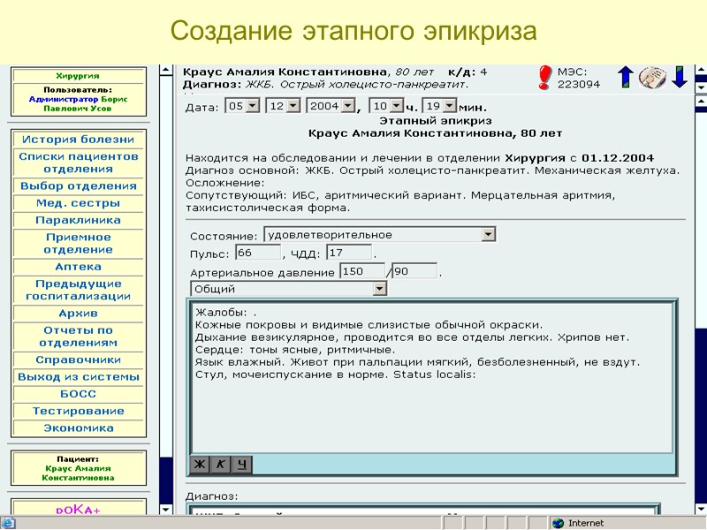
Task: Toggle italic formatting button К
Action: (x=221, y=465)
